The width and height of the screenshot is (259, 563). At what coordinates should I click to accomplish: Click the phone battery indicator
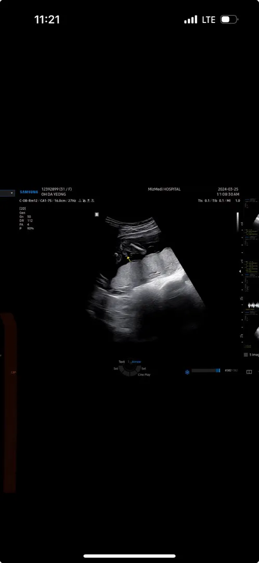click(229, 19)
